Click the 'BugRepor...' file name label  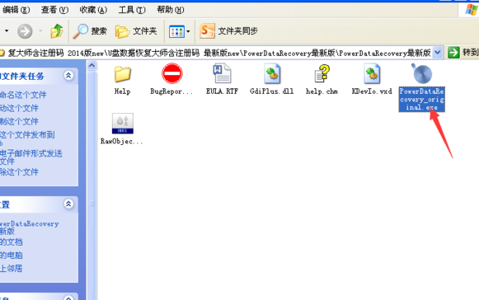click(171, 91)
